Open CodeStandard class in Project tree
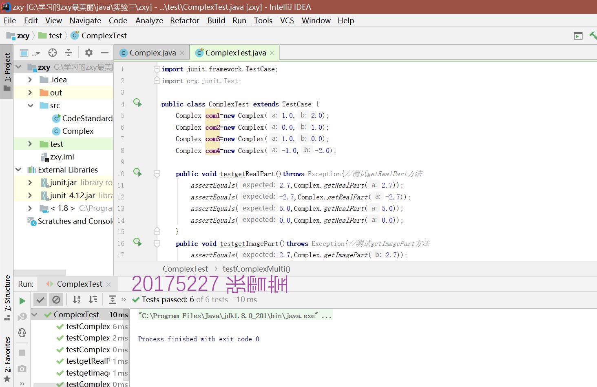Viewport: 597px width, 387px height. coord(82,118)
